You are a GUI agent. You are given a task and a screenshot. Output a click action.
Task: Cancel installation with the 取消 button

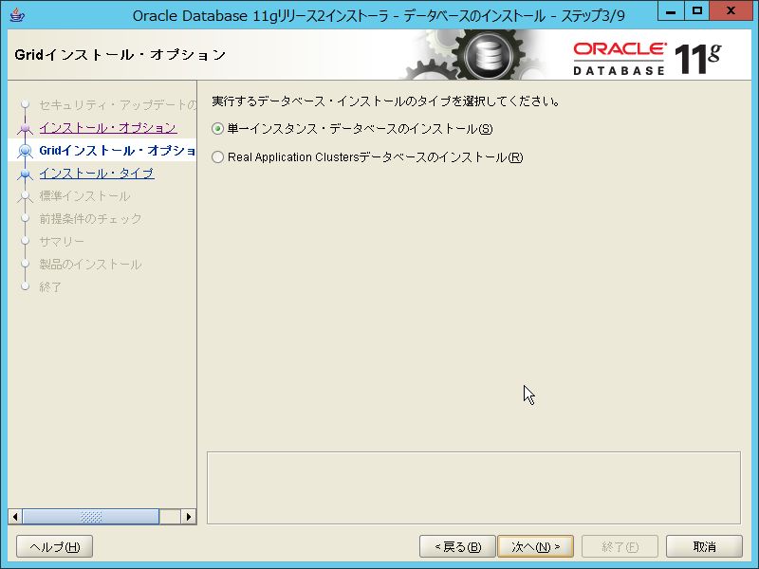point(704,547)
